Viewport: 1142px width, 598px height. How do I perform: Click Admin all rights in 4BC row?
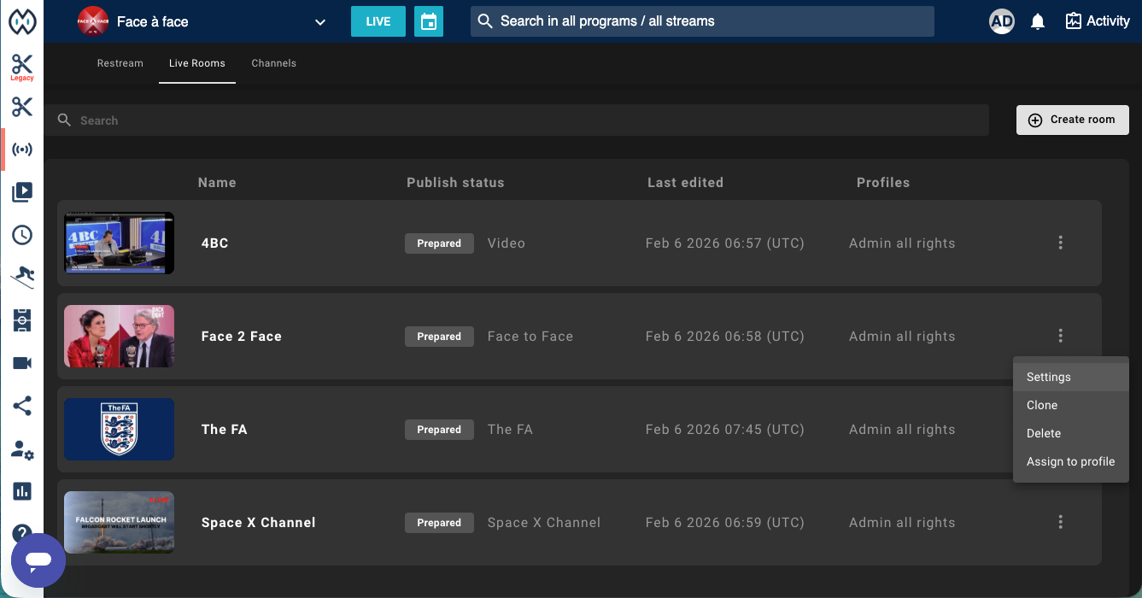902,243
